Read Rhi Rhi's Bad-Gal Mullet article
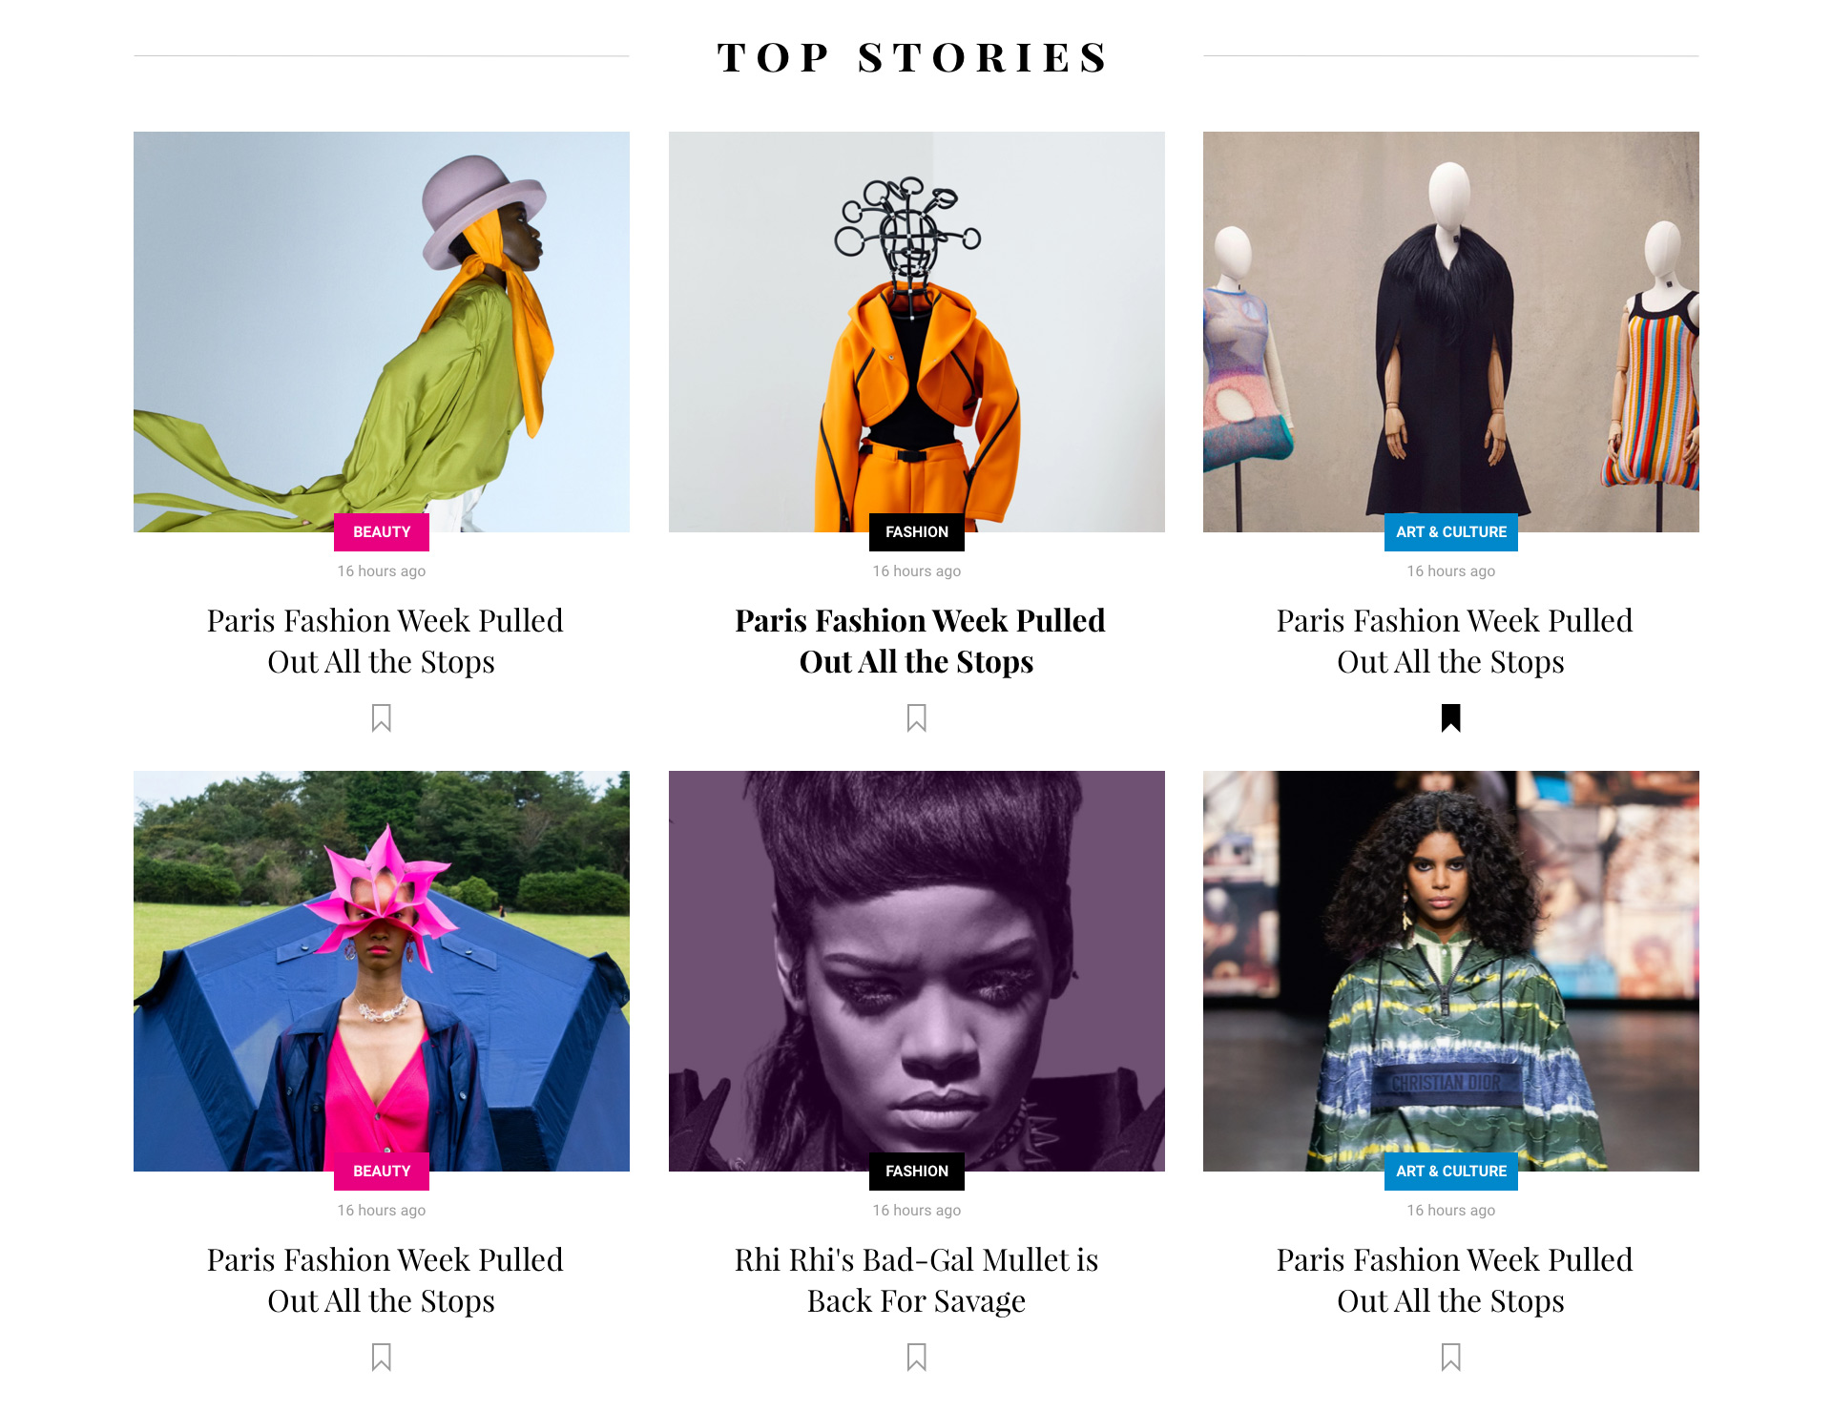 916,1280
